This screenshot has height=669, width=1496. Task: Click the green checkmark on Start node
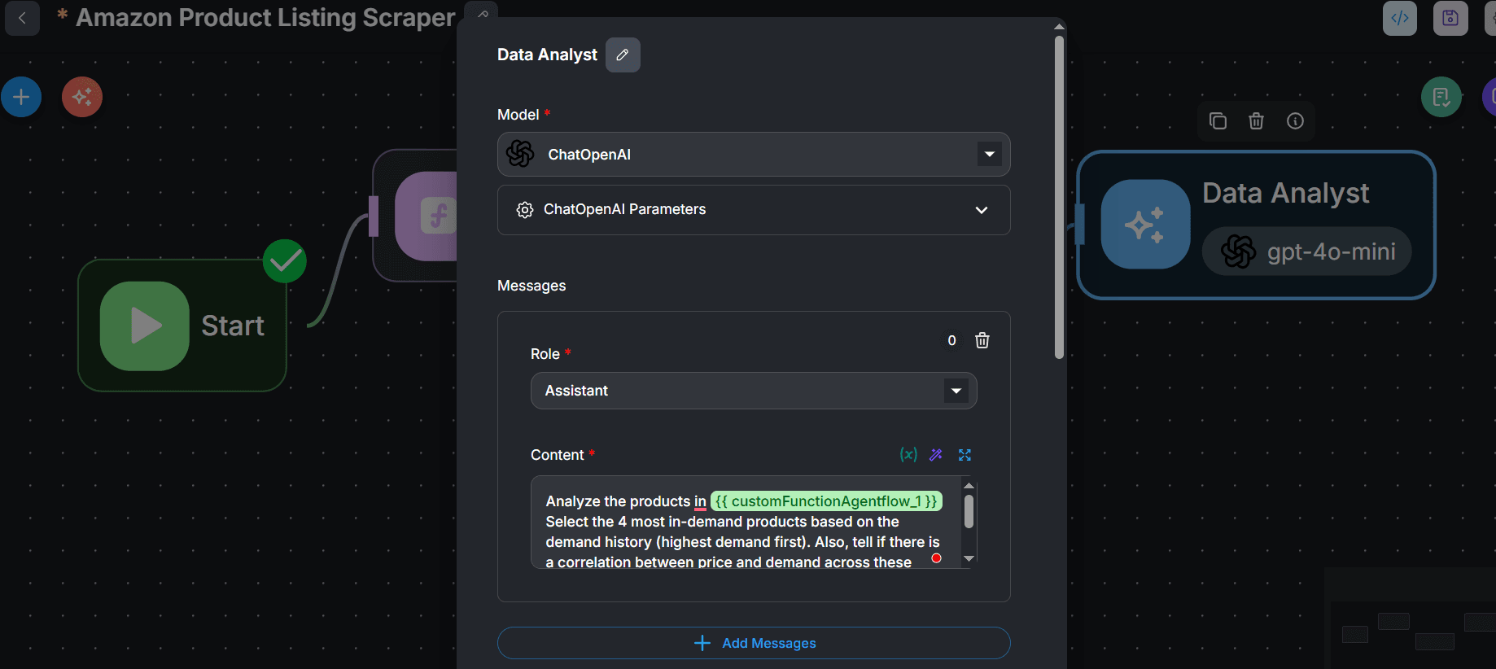[x=285, y=261]
